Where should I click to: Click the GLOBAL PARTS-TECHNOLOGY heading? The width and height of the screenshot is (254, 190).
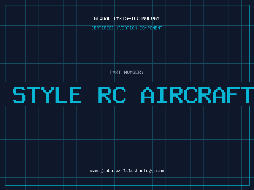point(127,18)
